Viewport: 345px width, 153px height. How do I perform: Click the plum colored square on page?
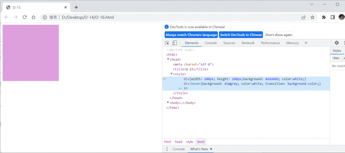pos(31,53)
